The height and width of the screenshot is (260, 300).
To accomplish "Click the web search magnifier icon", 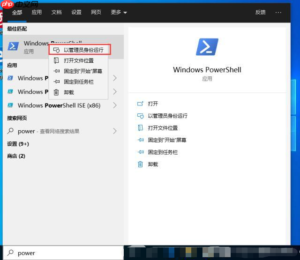I will [10, 131].
